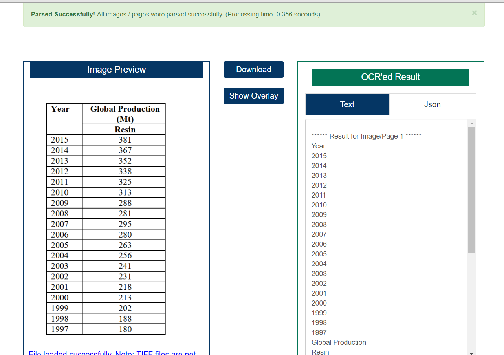Click '2004' in the OCR result text
The width and height of the screenshot is (504, 355).
319,264
